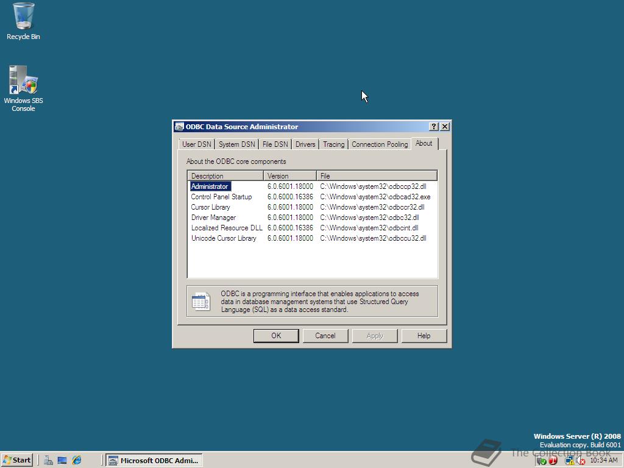Click the File column header
624x468 pixels.
pos(377,175)
